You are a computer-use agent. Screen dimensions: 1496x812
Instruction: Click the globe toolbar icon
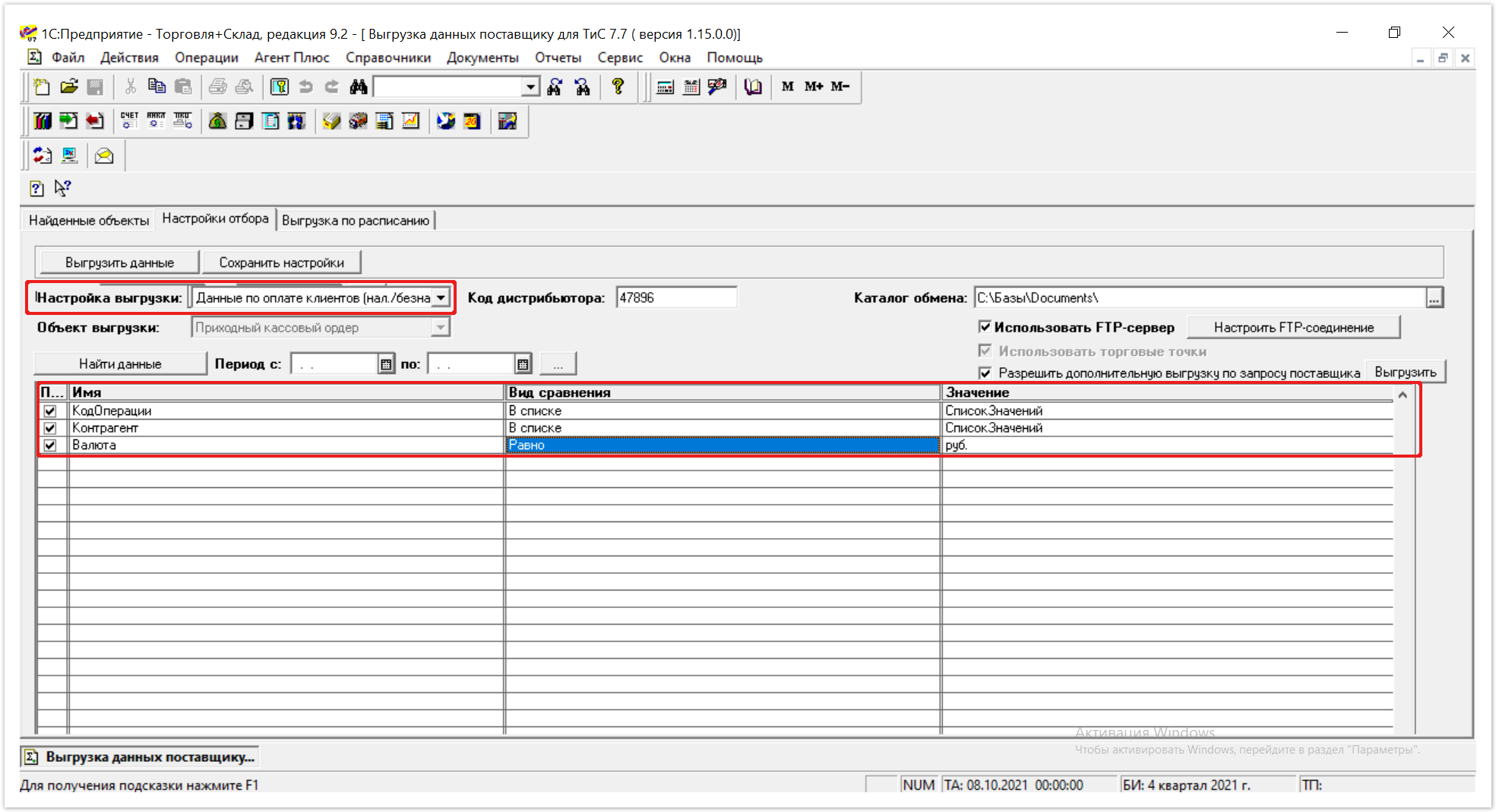[445, 121]
